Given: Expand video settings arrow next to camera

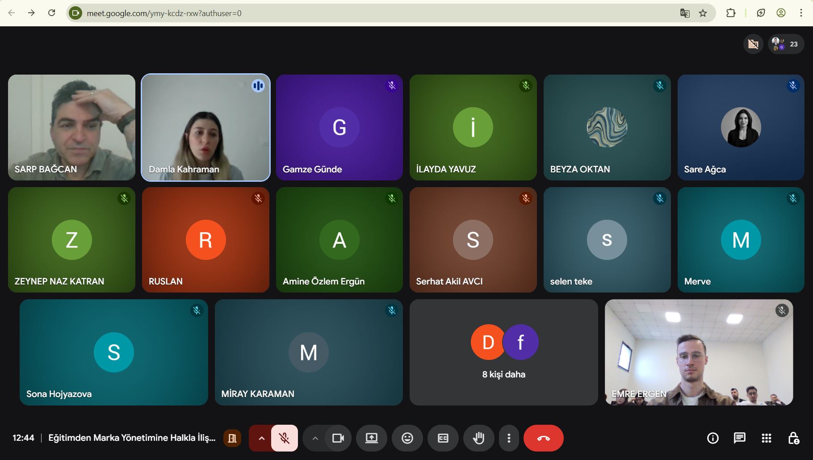Looking at the screenshot, I should click(315, 438).
